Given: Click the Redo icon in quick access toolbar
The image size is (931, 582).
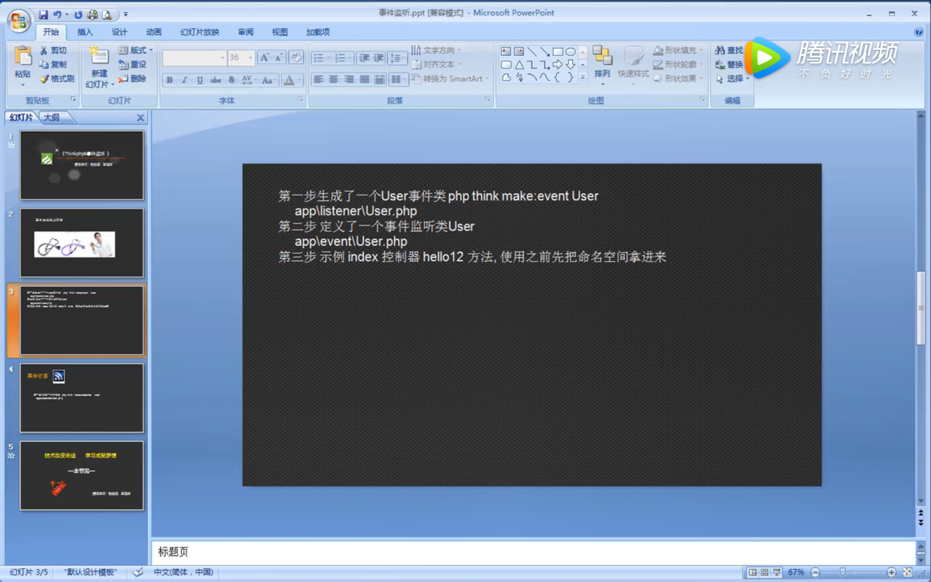Looking at the screenshot, I should [78, 14].
